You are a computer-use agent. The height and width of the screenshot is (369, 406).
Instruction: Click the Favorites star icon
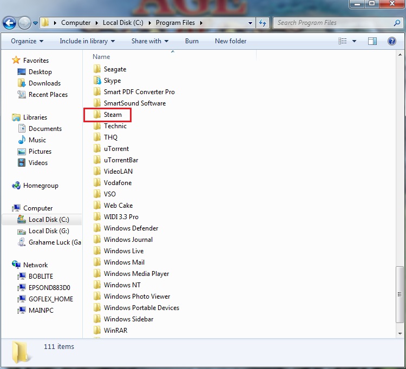coord(16,60)
